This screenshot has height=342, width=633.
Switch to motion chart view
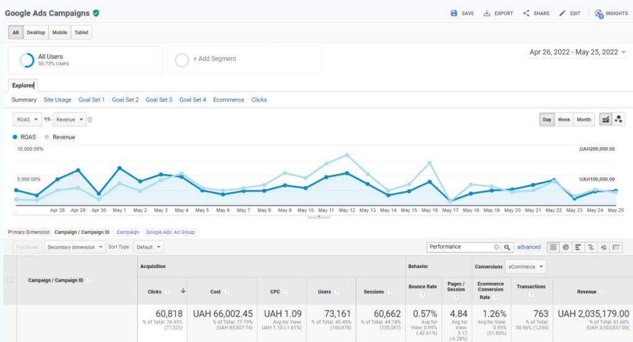[619, 120]
